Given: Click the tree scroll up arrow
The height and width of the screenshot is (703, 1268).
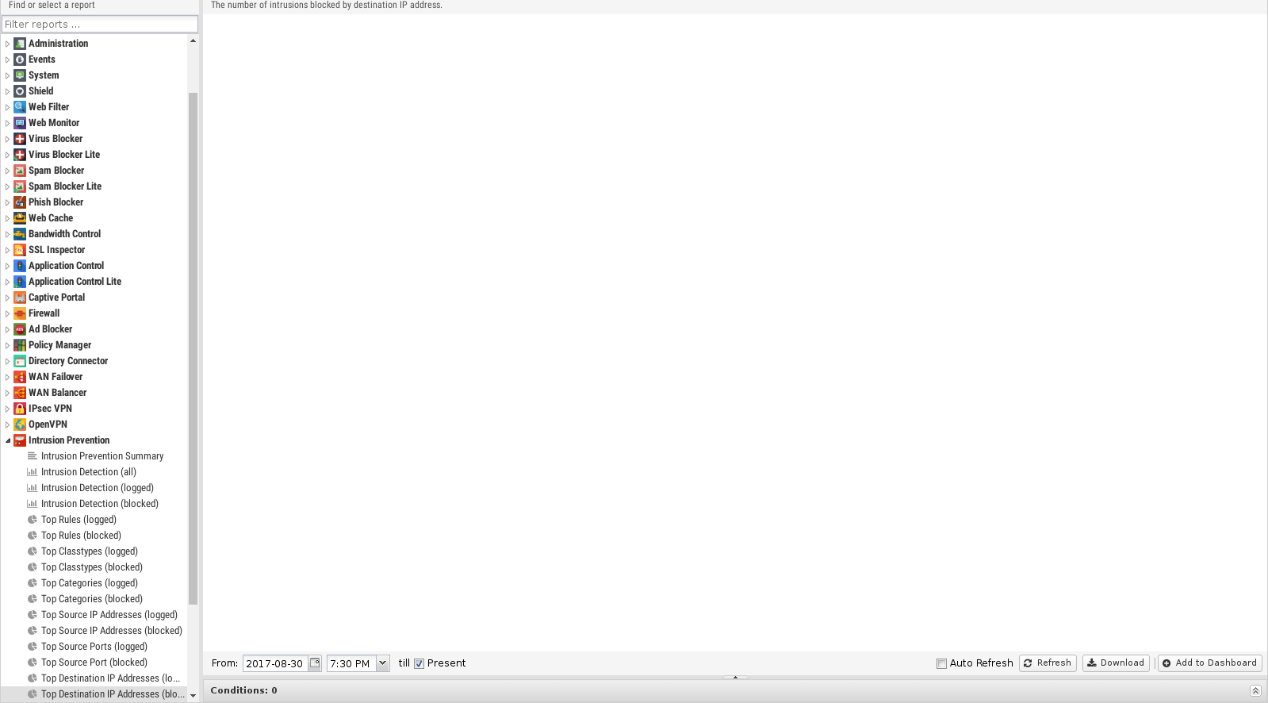Looking at the screenshot, I should point(193,40).
